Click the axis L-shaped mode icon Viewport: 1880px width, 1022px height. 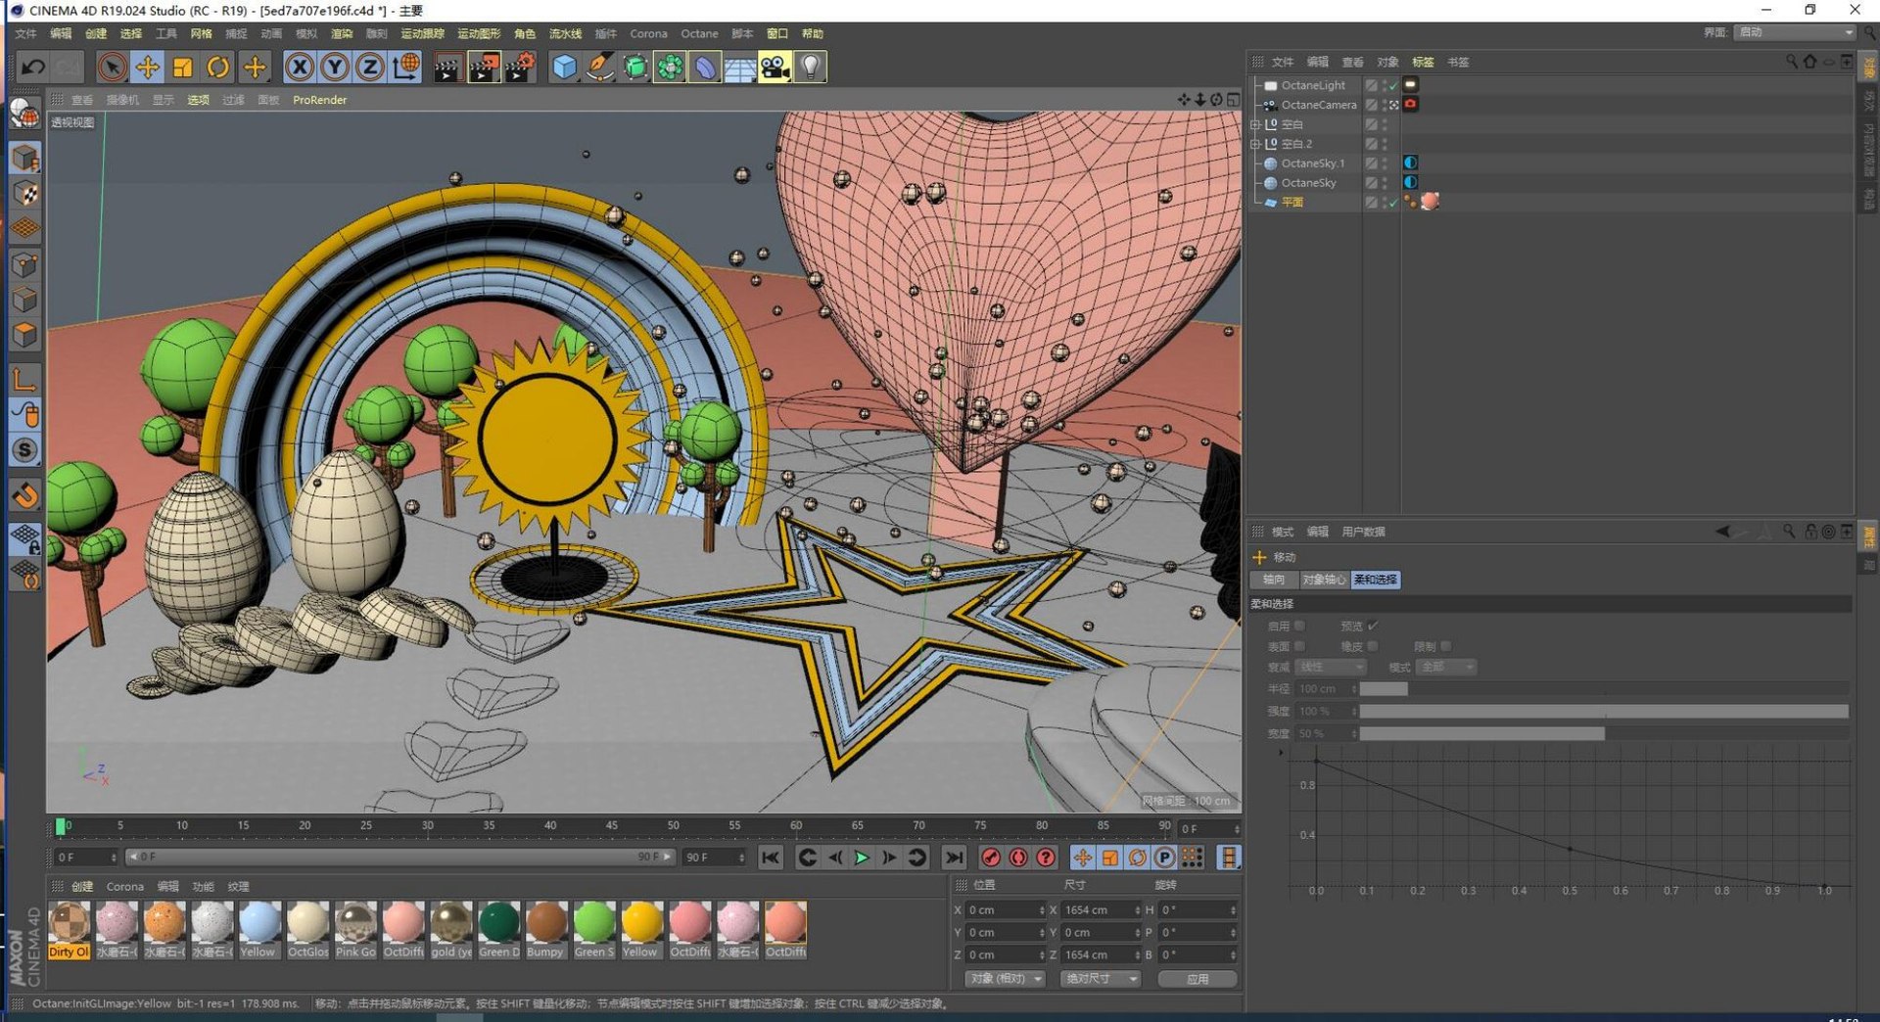click(x=25, y=379)
